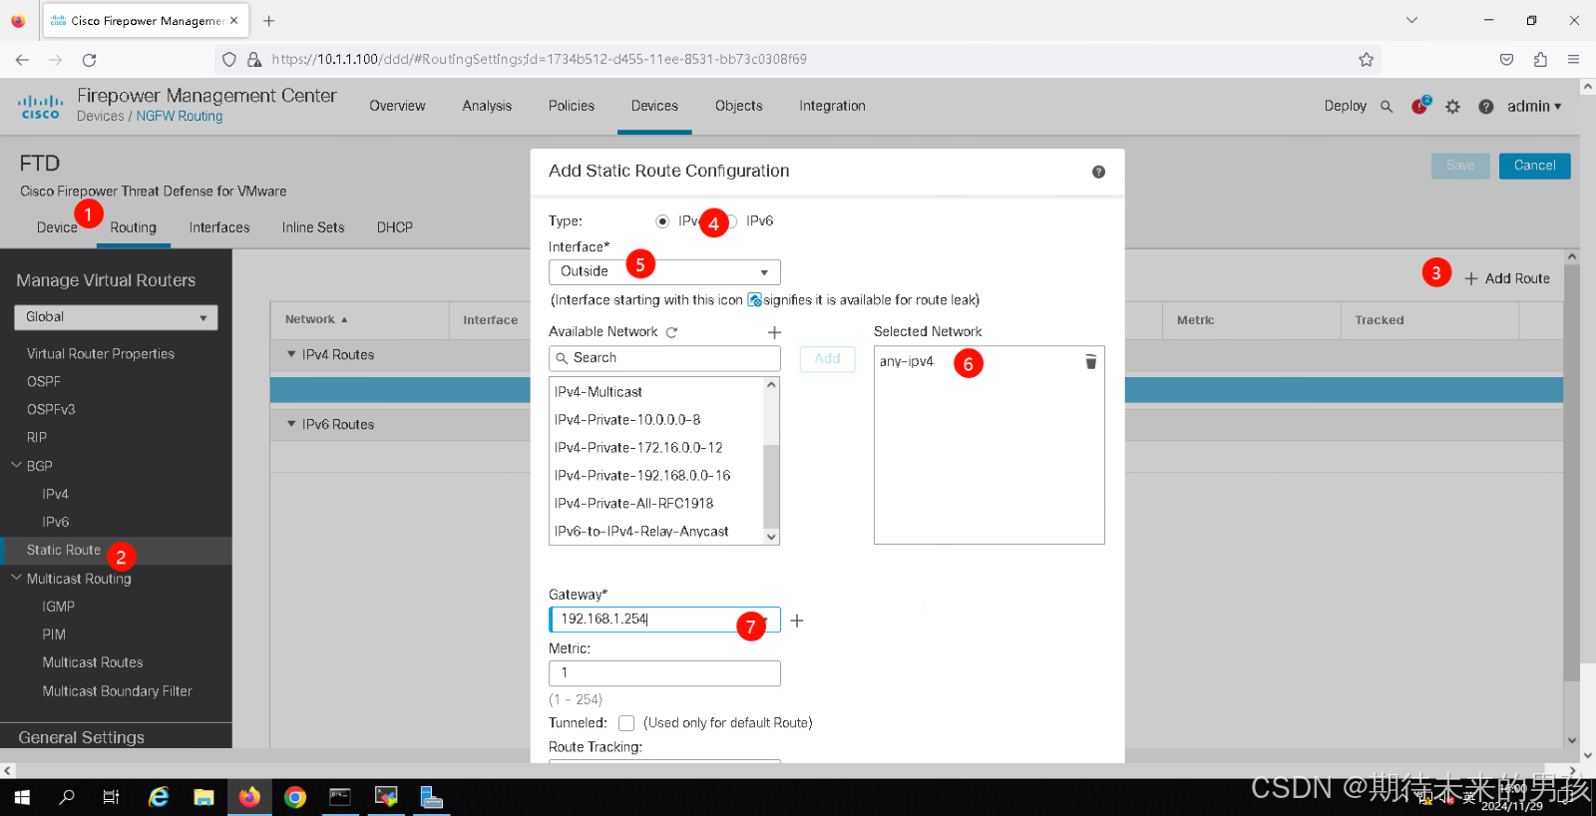Open command prompt from taskbar
Image resolution: width=1596 pixels, height=816 pixels.
click(340, 797)
